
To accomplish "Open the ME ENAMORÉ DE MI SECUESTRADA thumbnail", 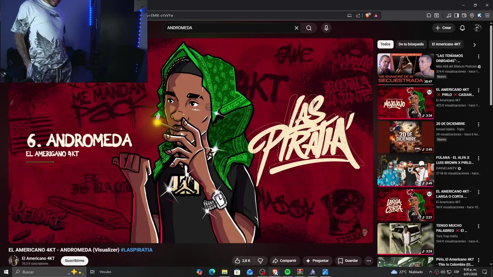I will [406, 68].
